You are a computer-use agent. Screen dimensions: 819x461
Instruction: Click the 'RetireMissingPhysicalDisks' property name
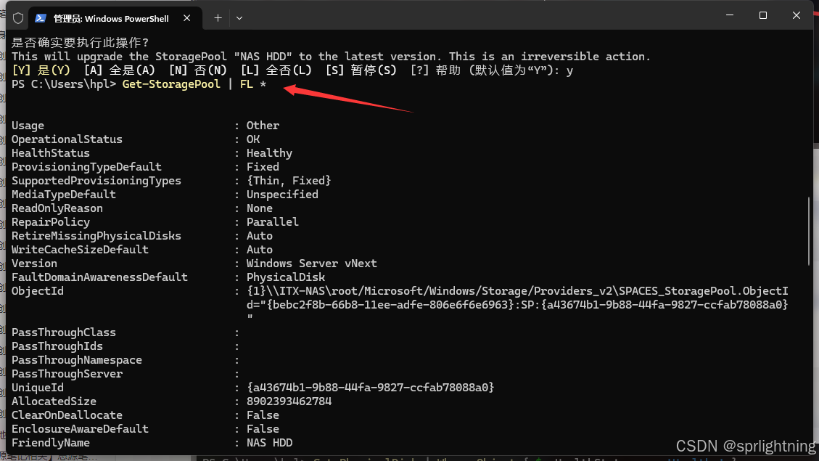pyautogui.click(x=96, y=236)
